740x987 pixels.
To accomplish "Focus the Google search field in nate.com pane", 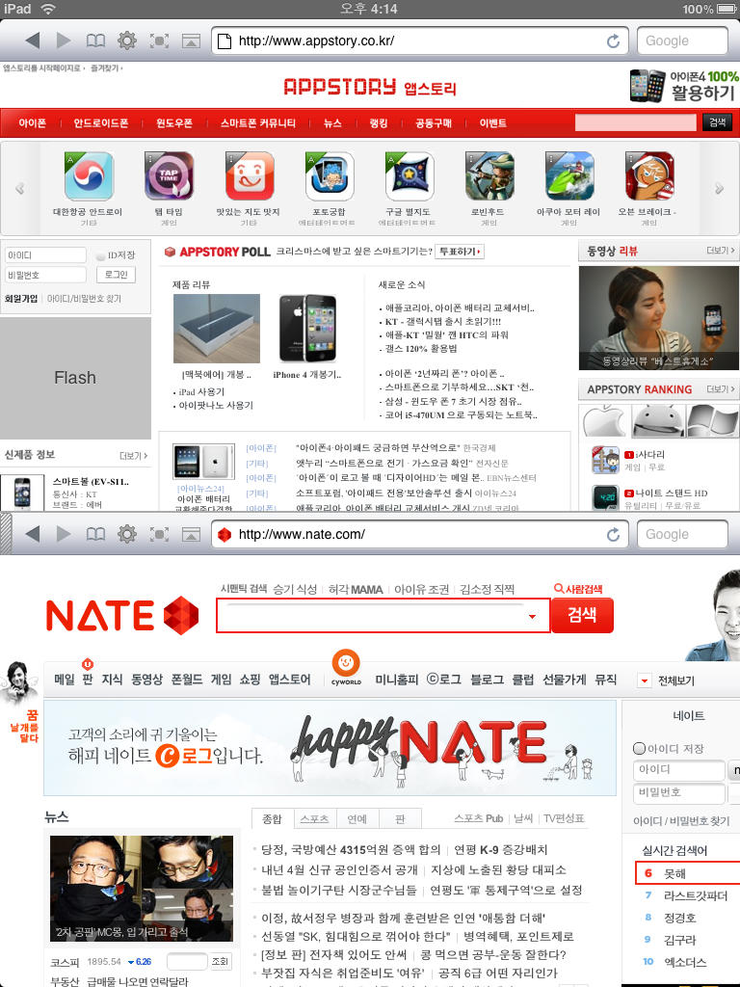I will coord(682,534).
